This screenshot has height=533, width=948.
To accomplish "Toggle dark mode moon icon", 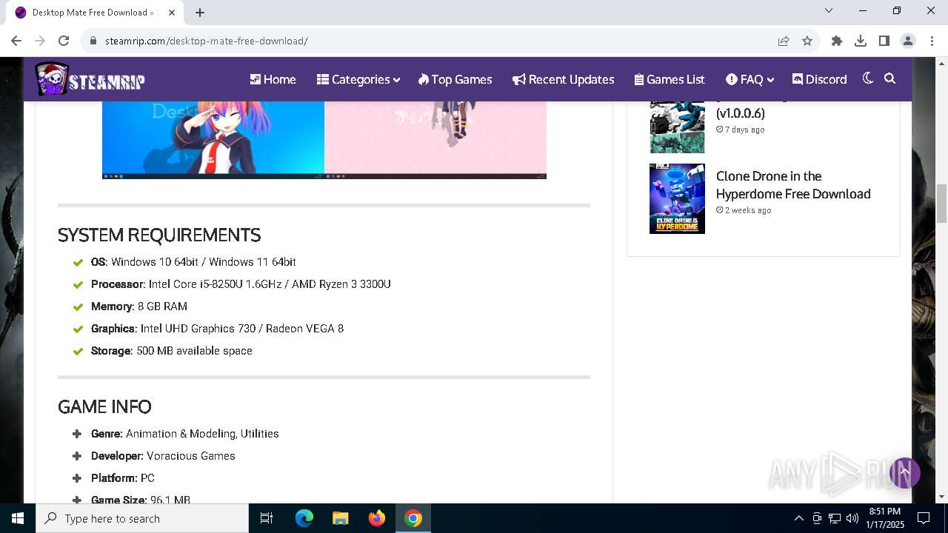I will pos(868,78).
